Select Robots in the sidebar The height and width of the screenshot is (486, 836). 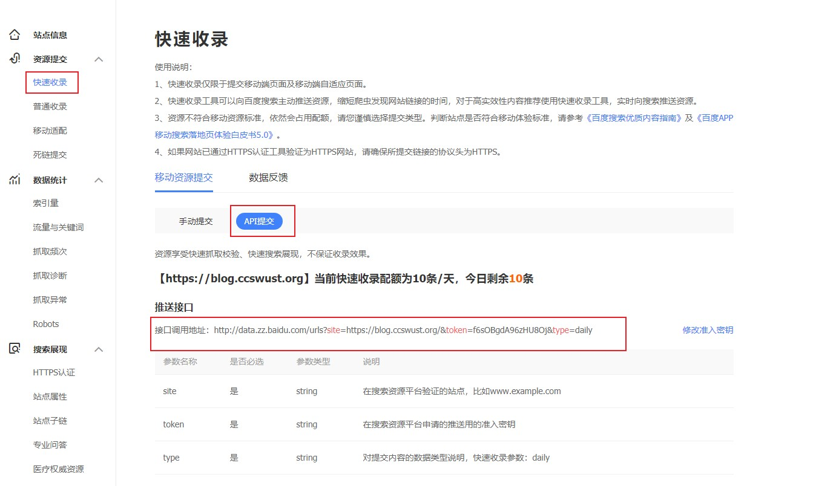pyautogui.click(x=46, y=324)
